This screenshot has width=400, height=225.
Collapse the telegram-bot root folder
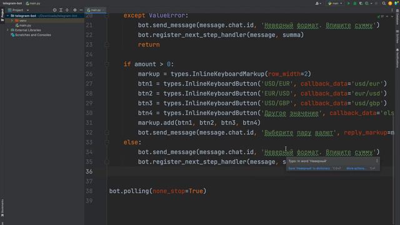7,16
